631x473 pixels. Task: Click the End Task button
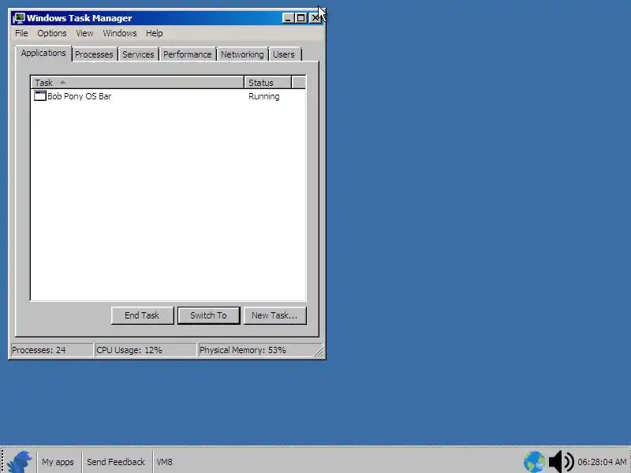pos(142,315)
